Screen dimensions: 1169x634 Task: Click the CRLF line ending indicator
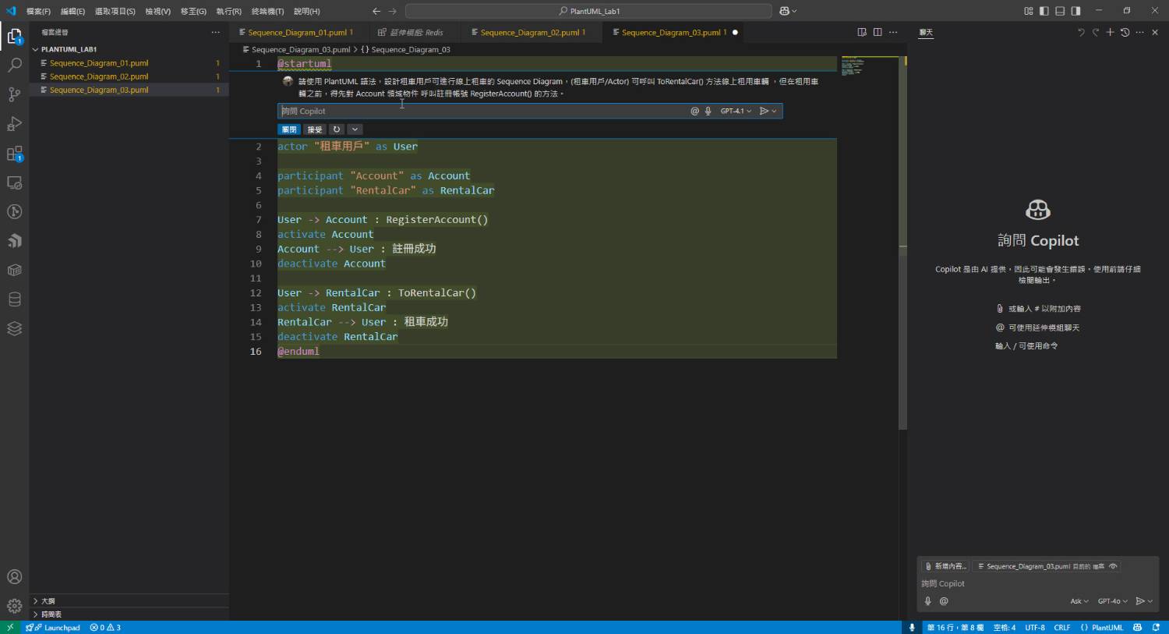pos(1061,627)
